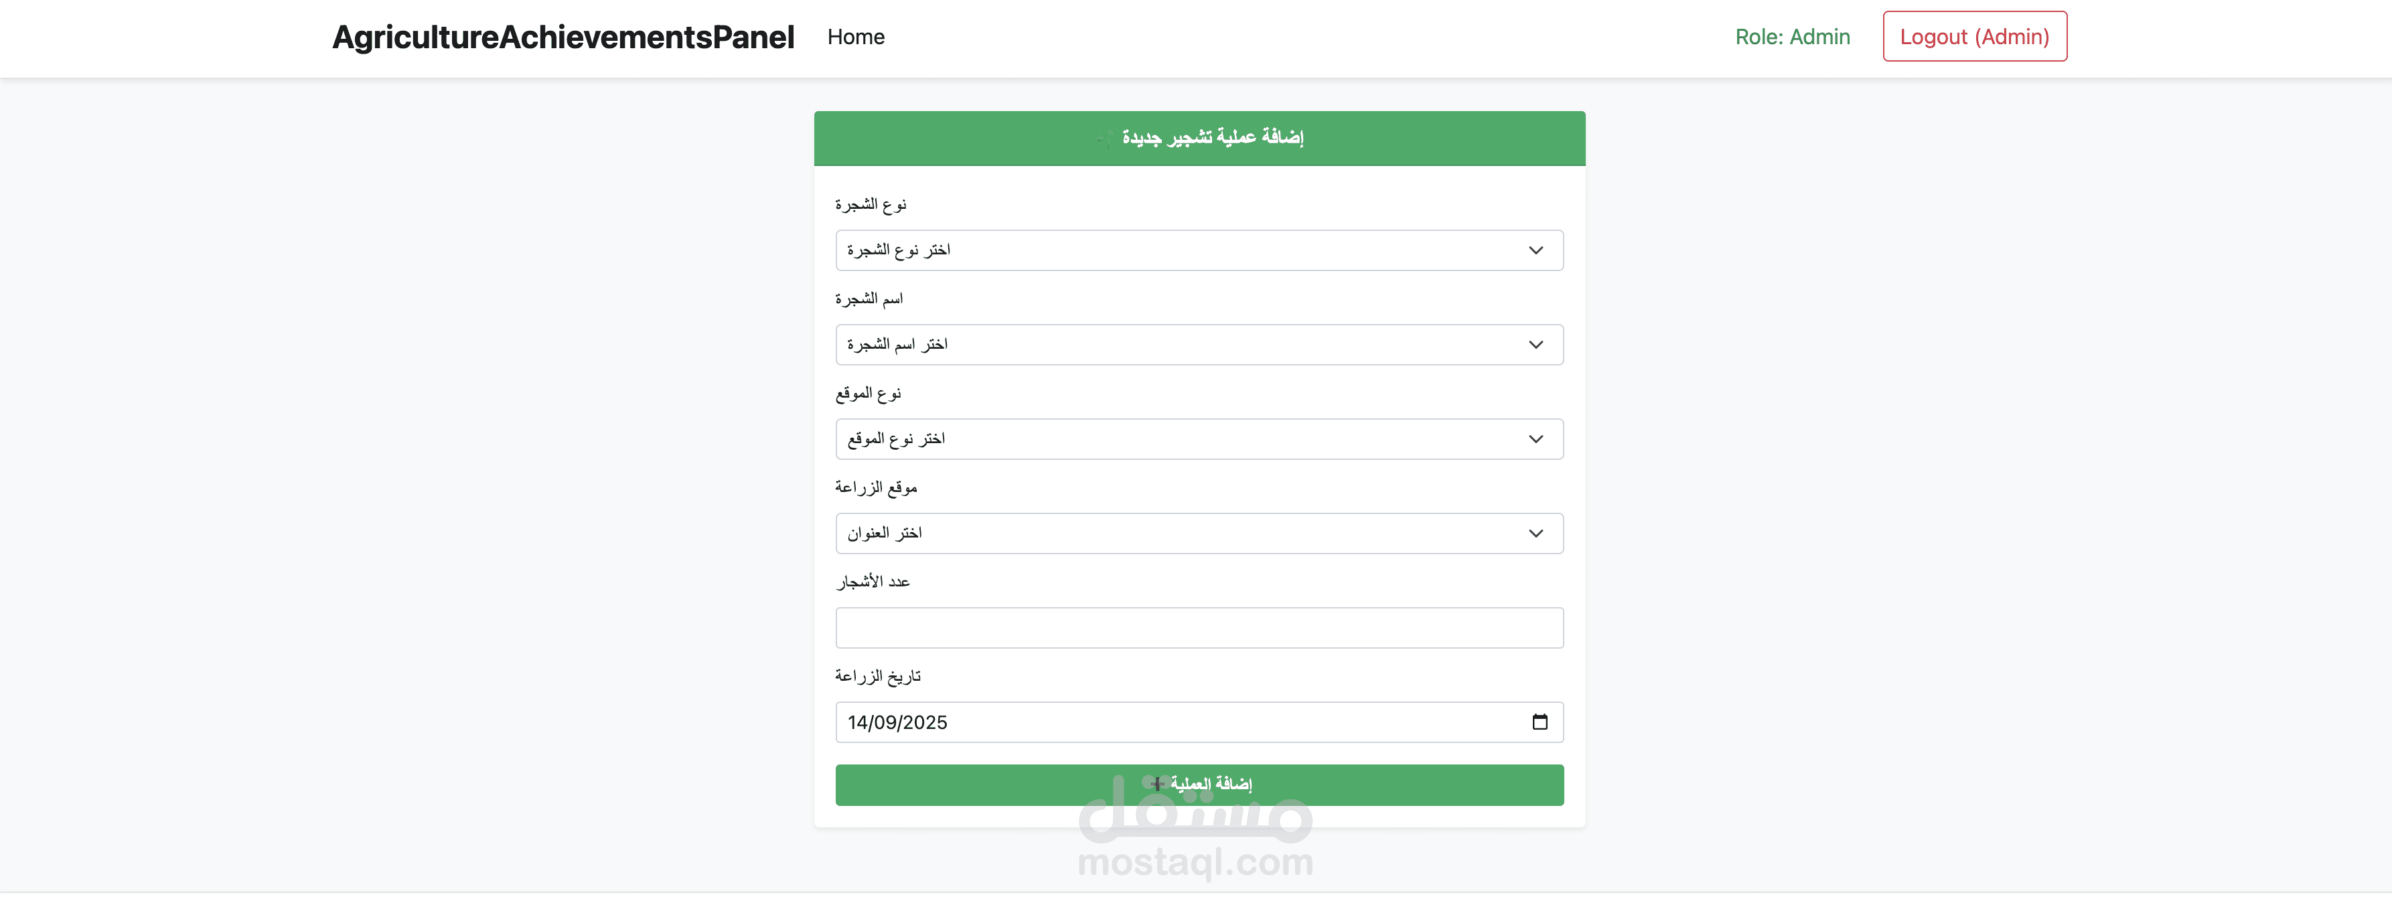Click the AgricultureAchievementsPanel brand title
Viewport: 2392px width, 901px height.
point(563,37)
